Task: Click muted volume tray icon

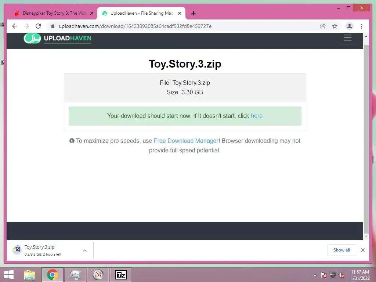Action: pyautogui.click(x=341, y=275)
